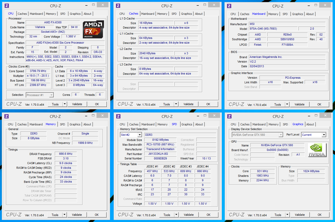
Task: Click the CPU-Z title icon in the Memory-tab window
Action: 7,116
